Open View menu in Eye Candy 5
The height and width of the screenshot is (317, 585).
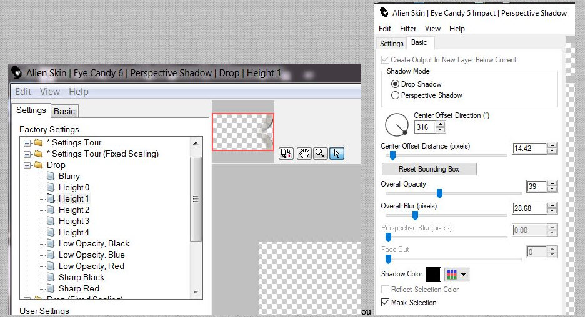point(432,29)
